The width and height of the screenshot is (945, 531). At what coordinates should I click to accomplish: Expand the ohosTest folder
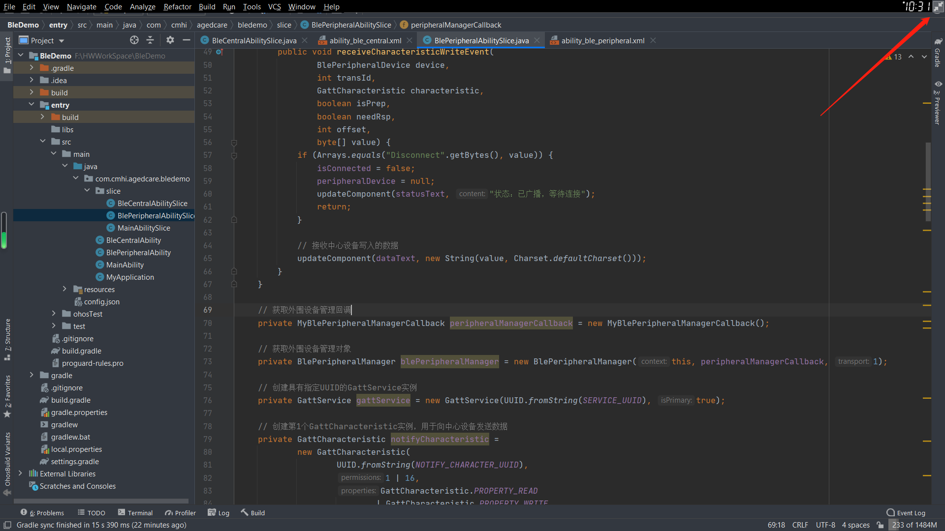pos(54,314)
